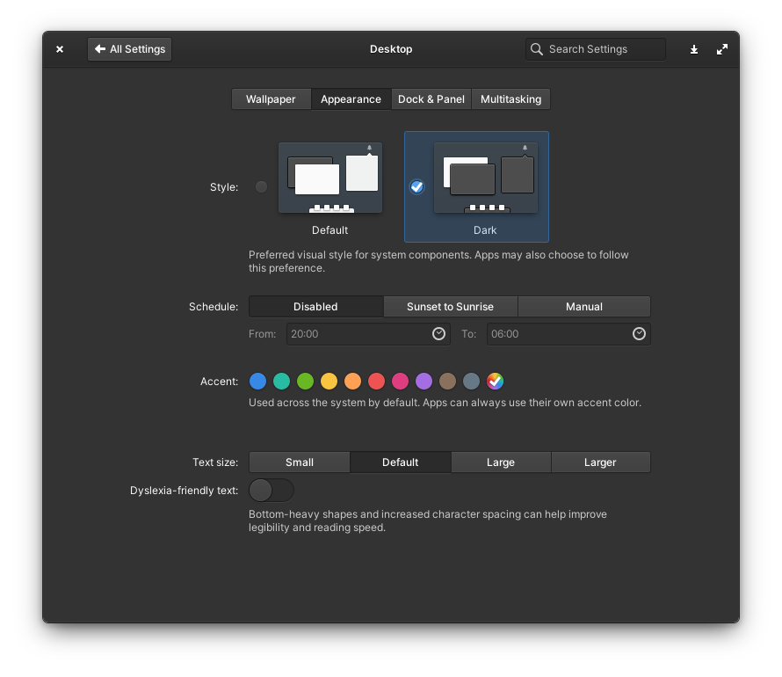Pick the purple accent color

pyautogui.click(x=424, y=381)
